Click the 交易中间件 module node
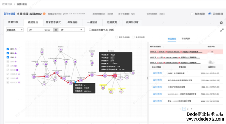226x124 pixels. pos(46,64)
